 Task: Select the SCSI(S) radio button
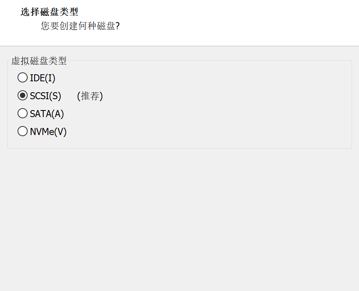point(23,96)
